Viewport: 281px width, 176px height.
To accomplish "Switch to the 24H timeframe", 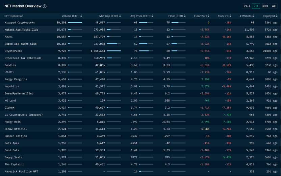I will pos(247,6).
